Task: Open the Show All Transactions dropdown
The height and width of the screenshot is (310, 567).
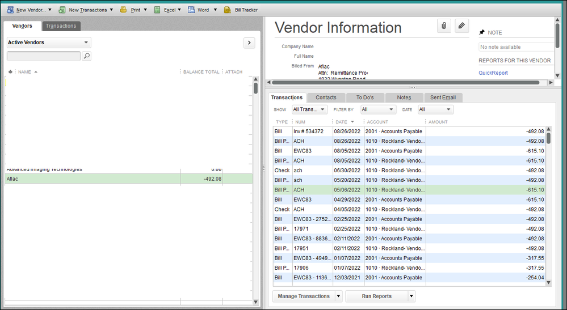Action: tap(309, 109)
